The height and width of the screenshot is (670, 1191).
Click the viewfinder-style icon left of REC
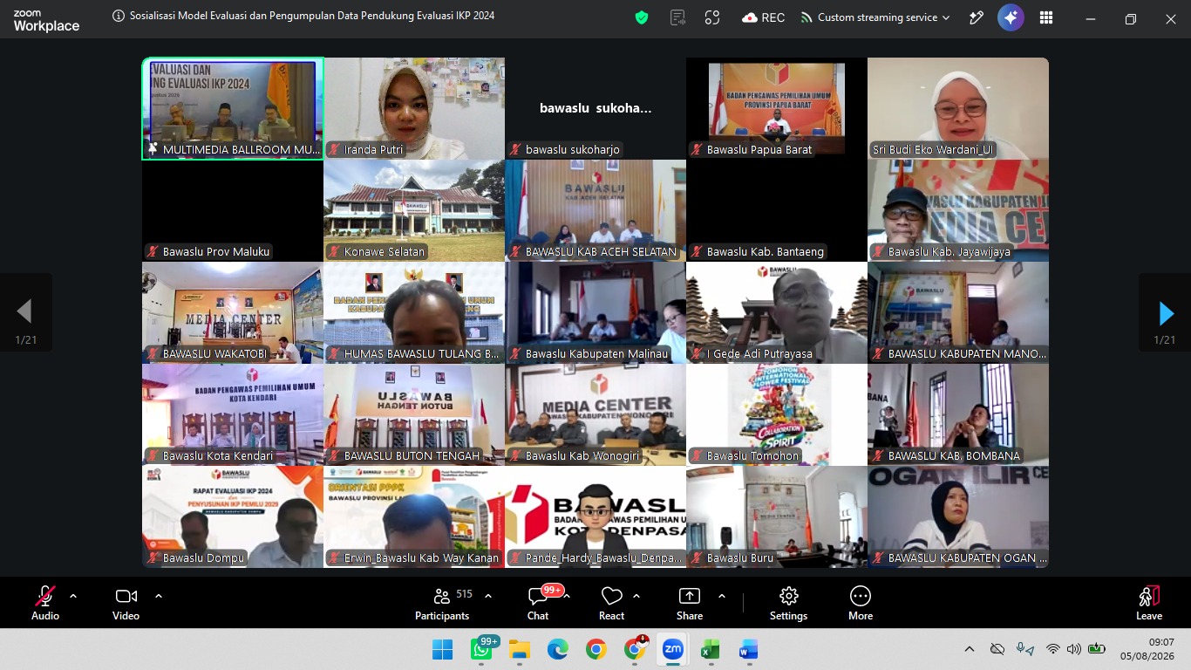tap(712, 17)
